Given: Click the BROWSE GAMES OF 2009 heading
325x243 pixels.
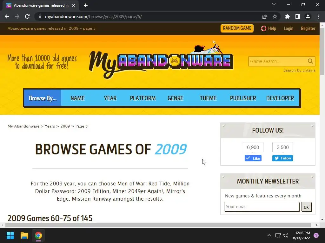Looking at the screenshot, I should click(x=111, y=149).
